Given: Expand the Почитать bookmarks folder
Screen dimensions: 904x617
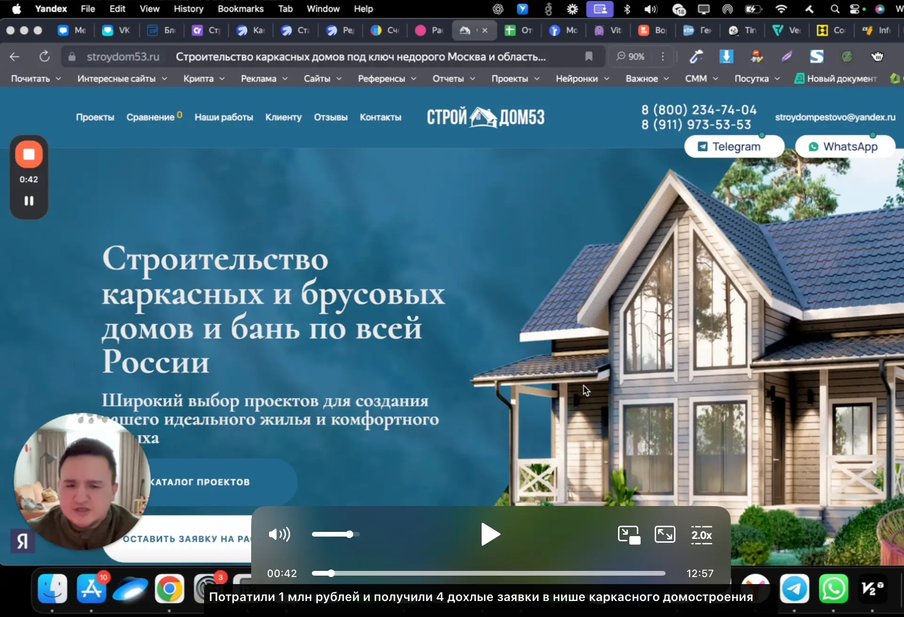Looking at the screenshot, I should coord(36,79).
